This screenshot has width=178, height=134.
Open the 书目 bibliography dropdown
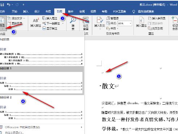point(112,28)
